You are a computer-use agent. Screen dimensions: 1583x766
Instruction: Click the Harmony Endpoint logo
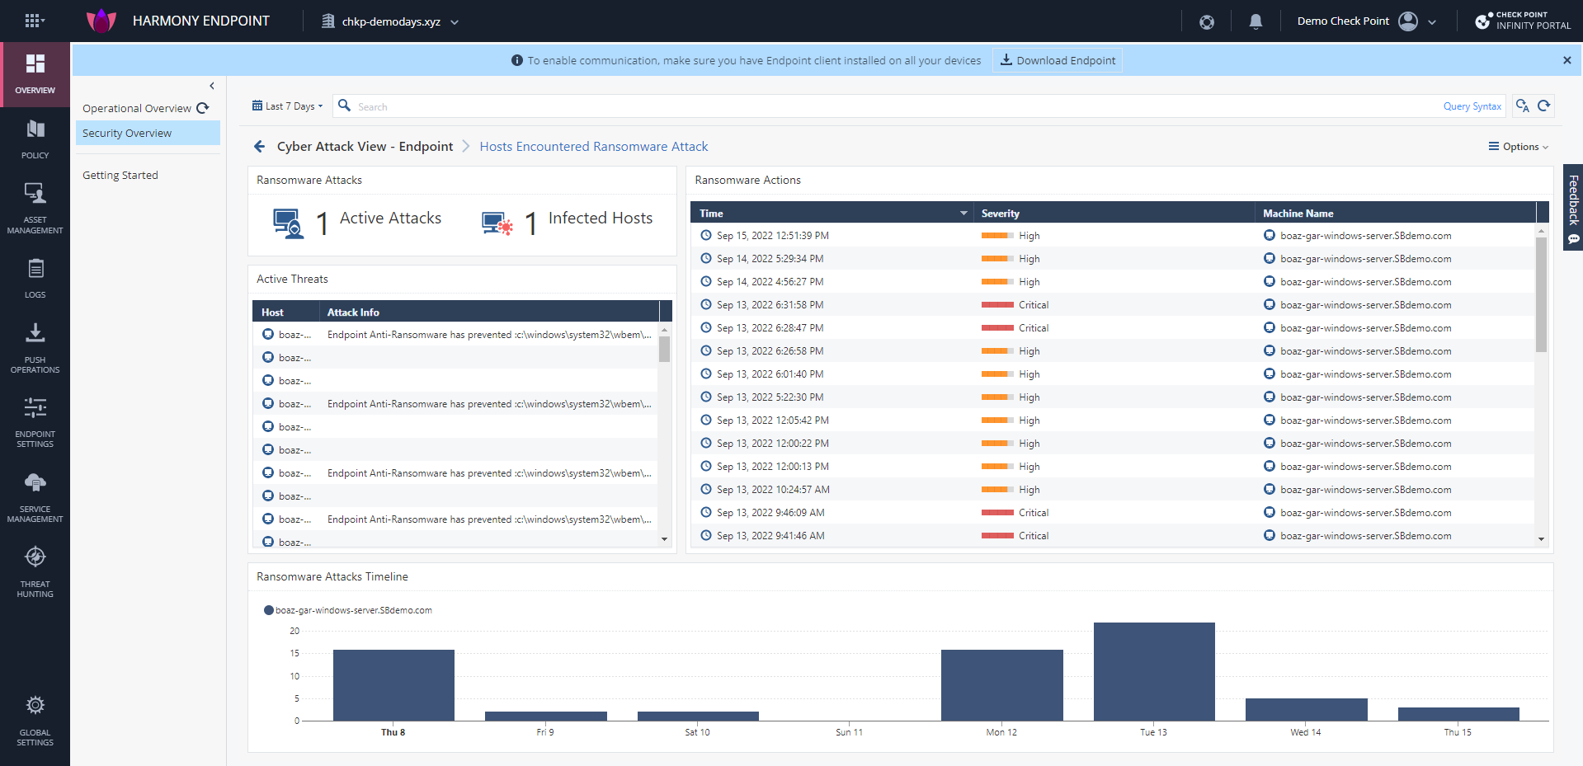(x=101, y=21)
